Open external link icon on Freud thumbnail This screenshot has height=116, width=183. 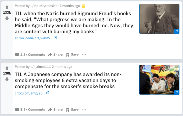tap(177, 31)
